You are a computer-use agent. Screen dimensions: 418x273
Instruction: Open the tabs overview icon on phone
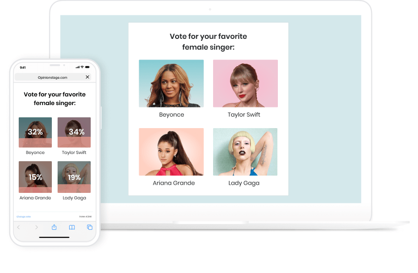click(89, 227)
